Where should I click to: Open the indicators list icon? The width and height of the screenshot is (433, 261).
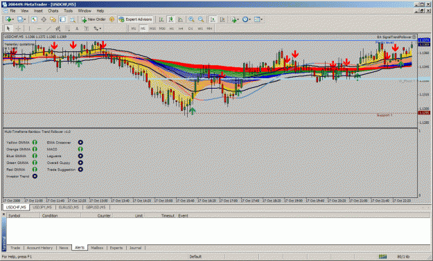click(233, 19)
